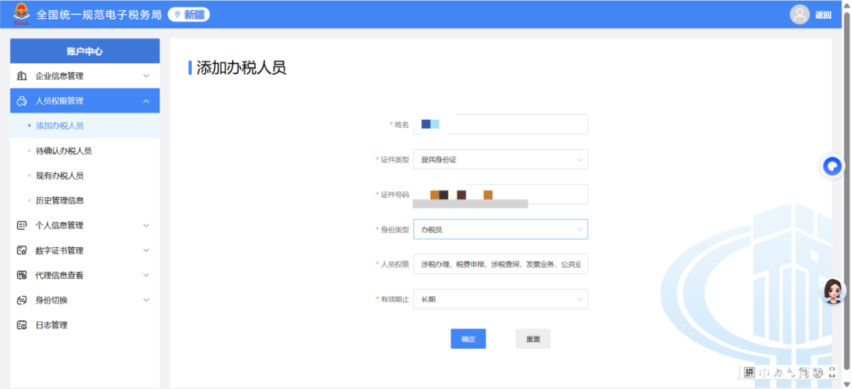Viewport: 852px width, 389px height.
Task: Click the 新疆 region selector badge
Action: [x=189, y=15]
